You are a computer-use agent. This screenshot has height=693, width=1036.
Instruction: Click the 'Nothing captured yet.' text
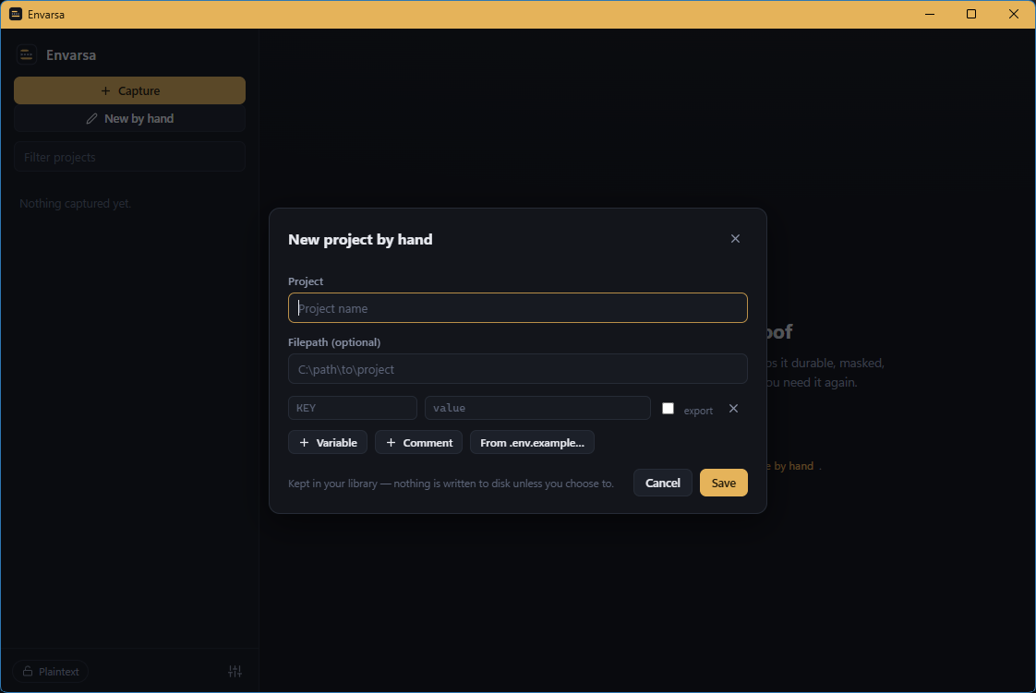tap(76, 203)
